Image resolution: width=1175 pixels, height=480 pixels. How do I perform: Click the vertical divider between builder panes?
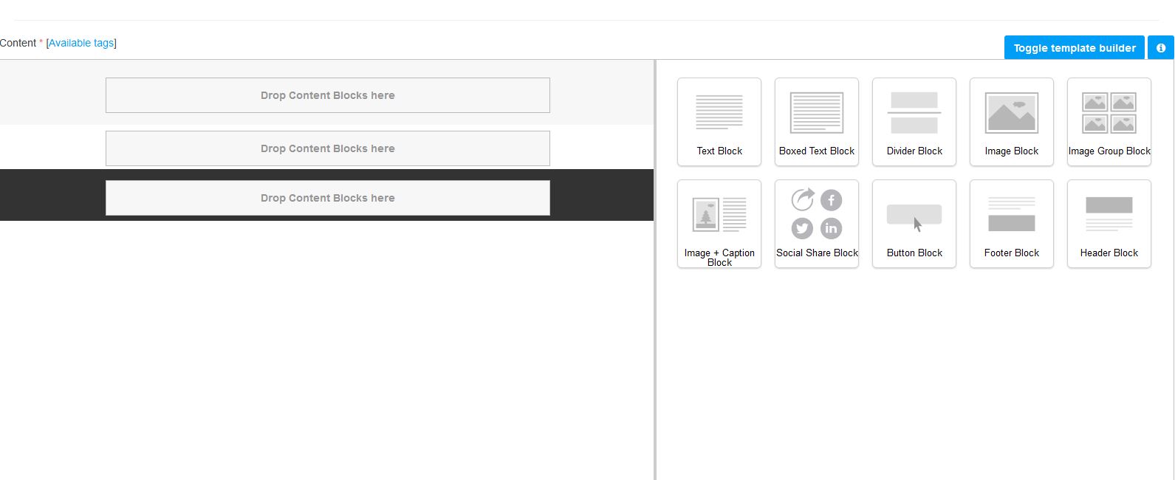[x=655, y=332]
